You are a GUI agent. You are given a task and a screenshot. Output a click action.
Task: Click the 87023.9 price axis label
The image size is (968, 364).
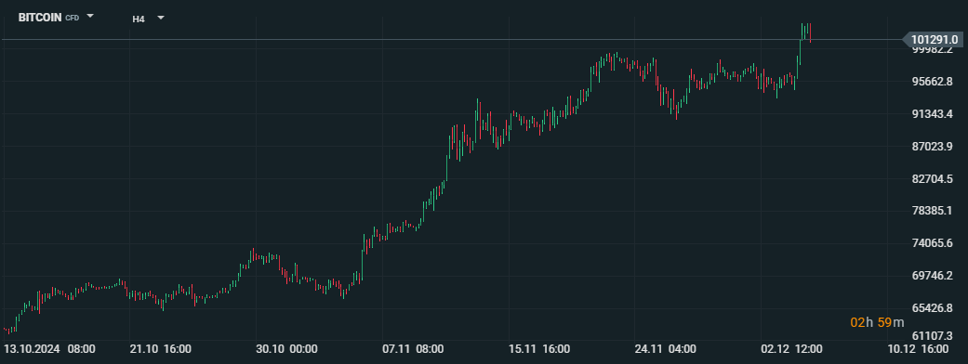(x=932, y=146)
